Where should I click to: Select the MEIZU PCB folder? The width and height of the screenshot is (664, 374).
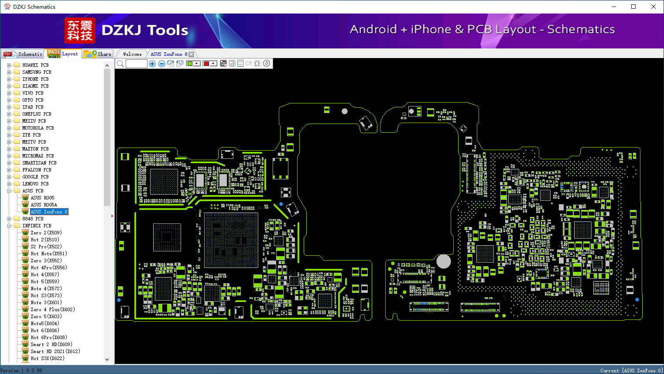(34, 121)
